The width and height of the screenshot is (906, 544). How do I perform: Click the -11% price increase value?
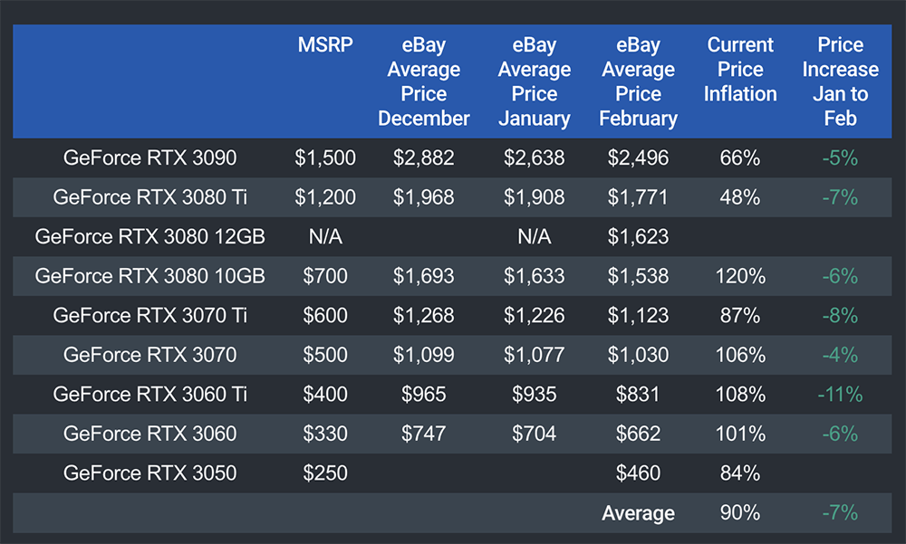tap(840, 395)
